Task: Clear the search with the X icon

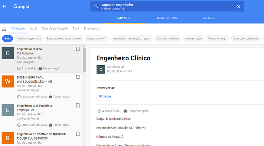Action: (x=238, y=6)
